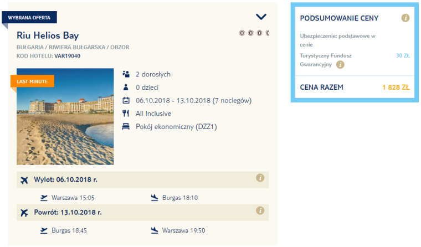Click the Riu Helios Bay hotel title
The height and width of the screenshot is (247, 421).
[x=48, y=35]
